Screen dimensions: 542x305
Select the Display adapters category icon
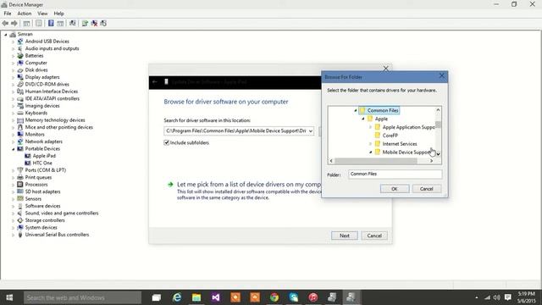[x=20, y=77]
